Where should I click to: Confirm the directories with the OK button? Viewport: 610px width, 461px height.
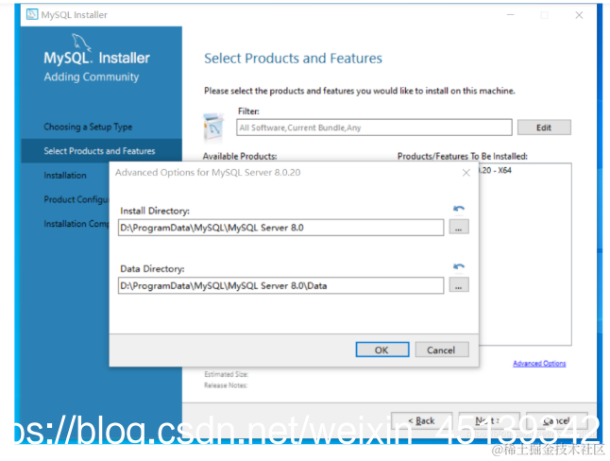[382, 350]
